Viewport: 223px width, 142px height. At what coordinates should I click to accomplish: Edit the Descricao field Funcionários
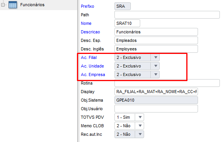click(x=156, y=32)
